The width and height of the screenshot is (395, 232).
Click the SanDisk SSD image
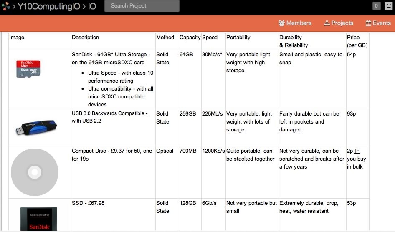point(38,219)
